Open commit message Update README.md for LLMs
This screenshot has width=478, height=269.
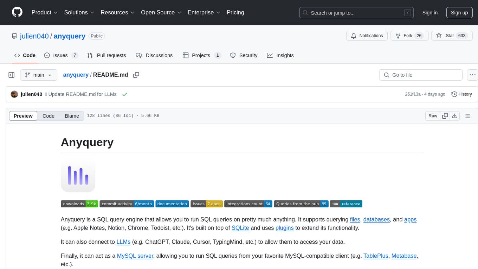point(82,94)
